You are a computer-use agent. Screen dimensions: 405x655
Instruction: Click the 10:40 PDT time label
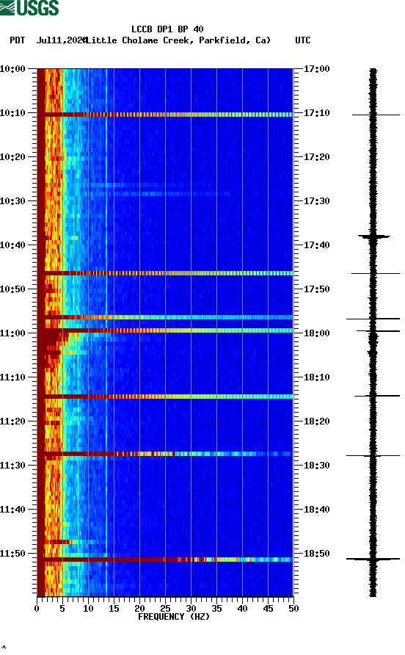click(x=12, y=245)
